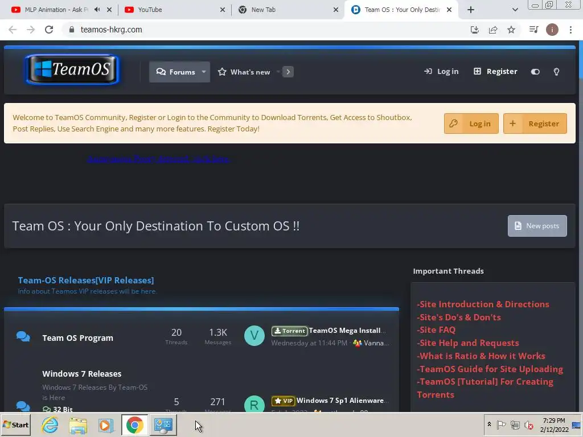Open the Chrome three-dot menu
Image resolution: width=583 pixels, height=437 pixels.
[570, 30]
